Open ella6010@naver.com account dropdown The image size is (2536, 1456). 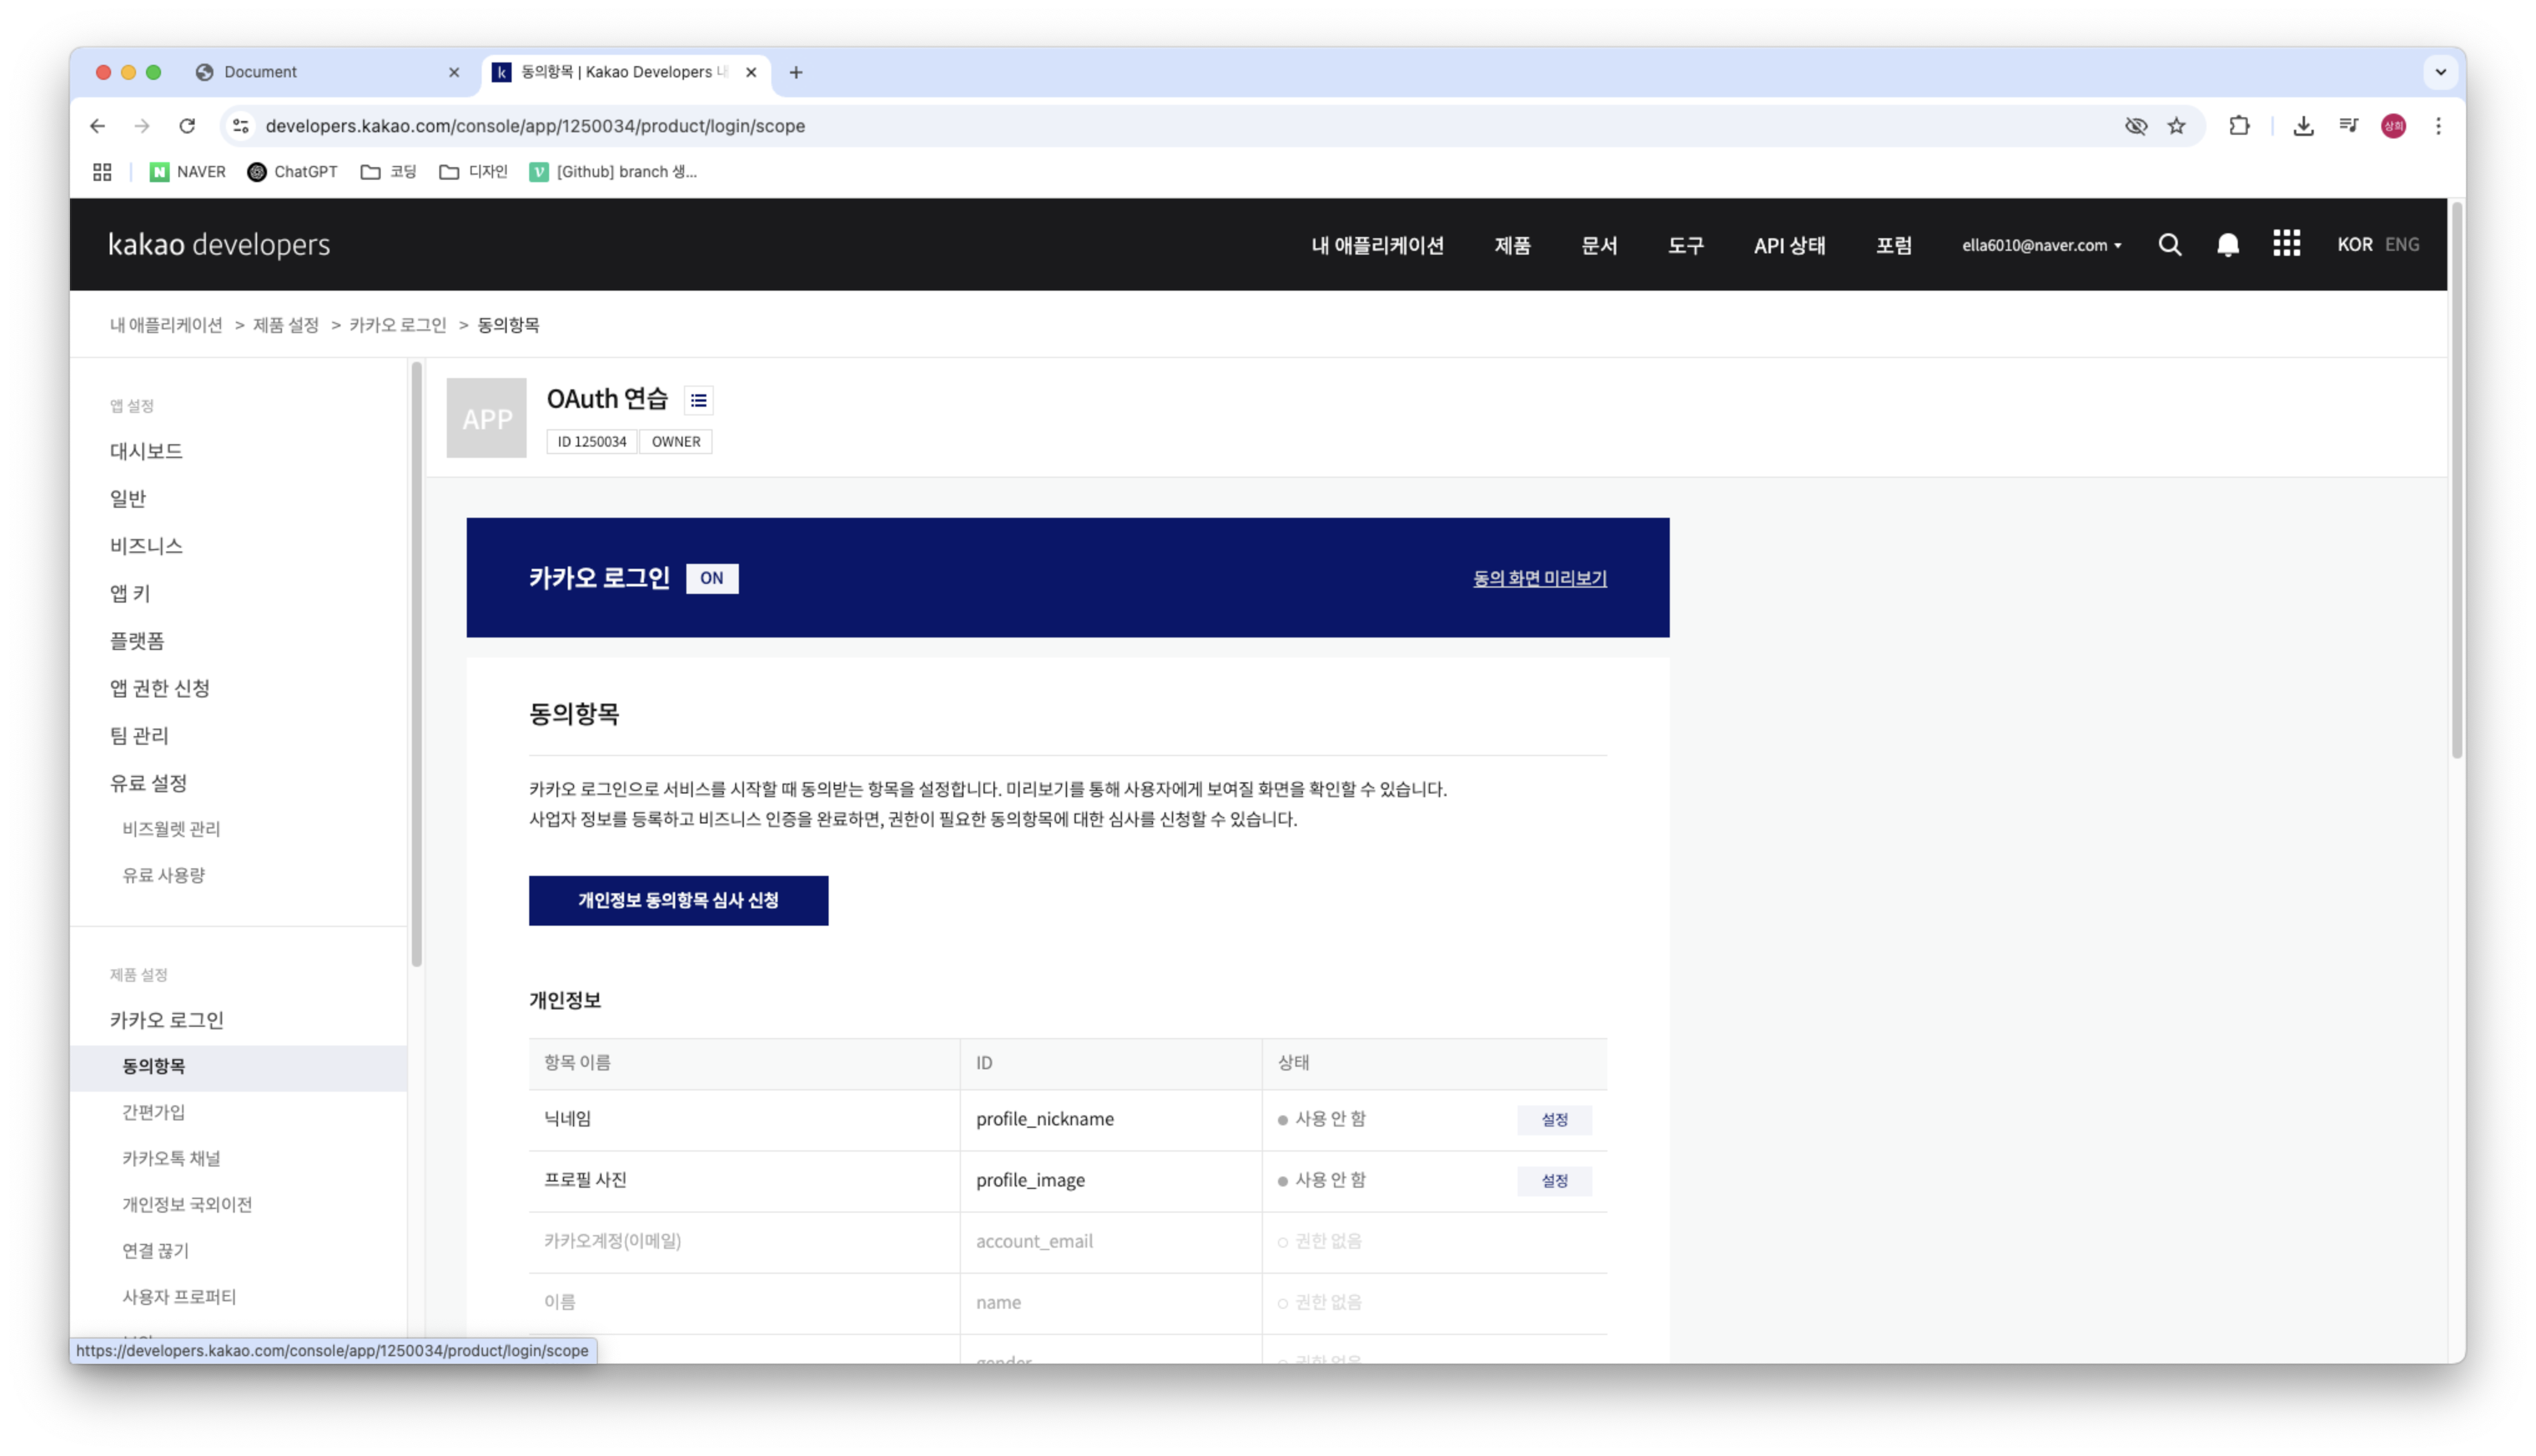pos(2042,245)
